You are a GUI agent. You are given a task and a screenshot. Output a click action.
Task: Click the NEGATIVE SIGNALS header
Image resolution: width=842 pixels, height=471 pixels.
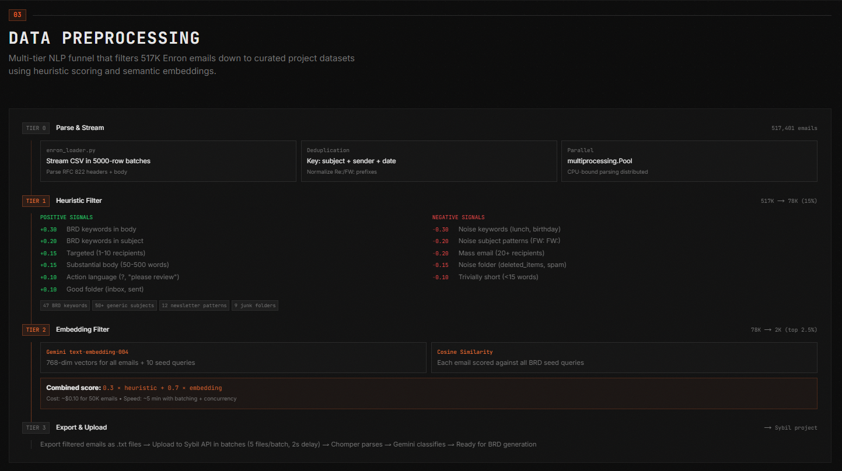tap(458, 217)
